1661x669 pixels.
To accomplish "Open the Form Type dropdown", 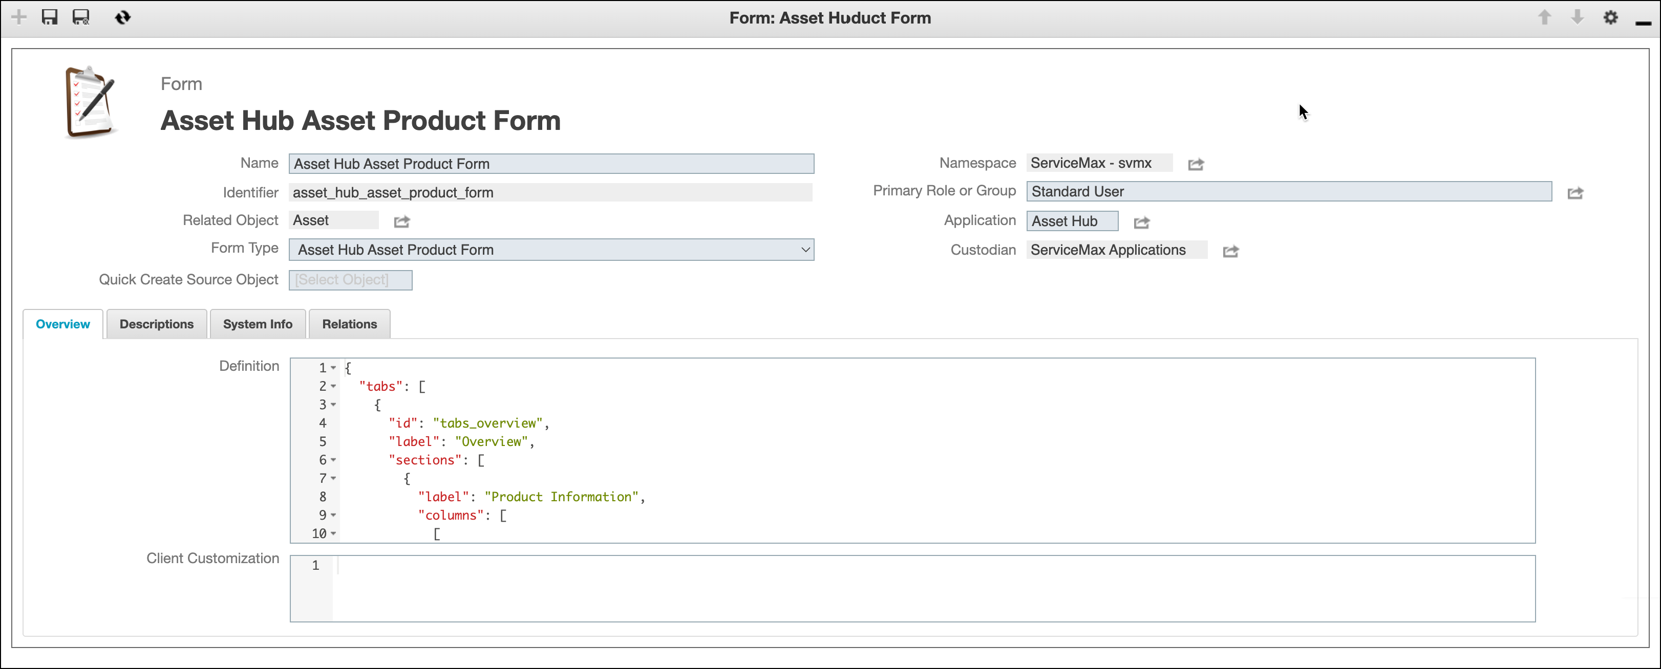I will click(551, 250).
